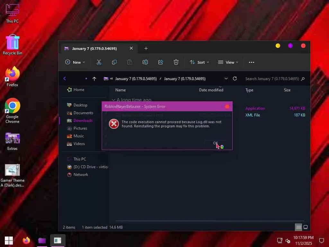The image size is (329, 247).
Task: Refresh the current folder view
Action: tap(235, 78)
